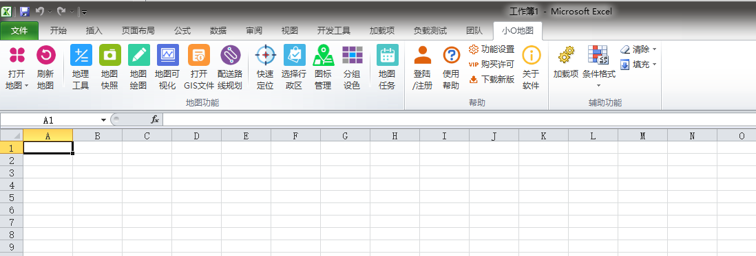Switch to the 开始 Home tab
The height and width of the screenshot is (256, 756).
click(x=59, y=31)
